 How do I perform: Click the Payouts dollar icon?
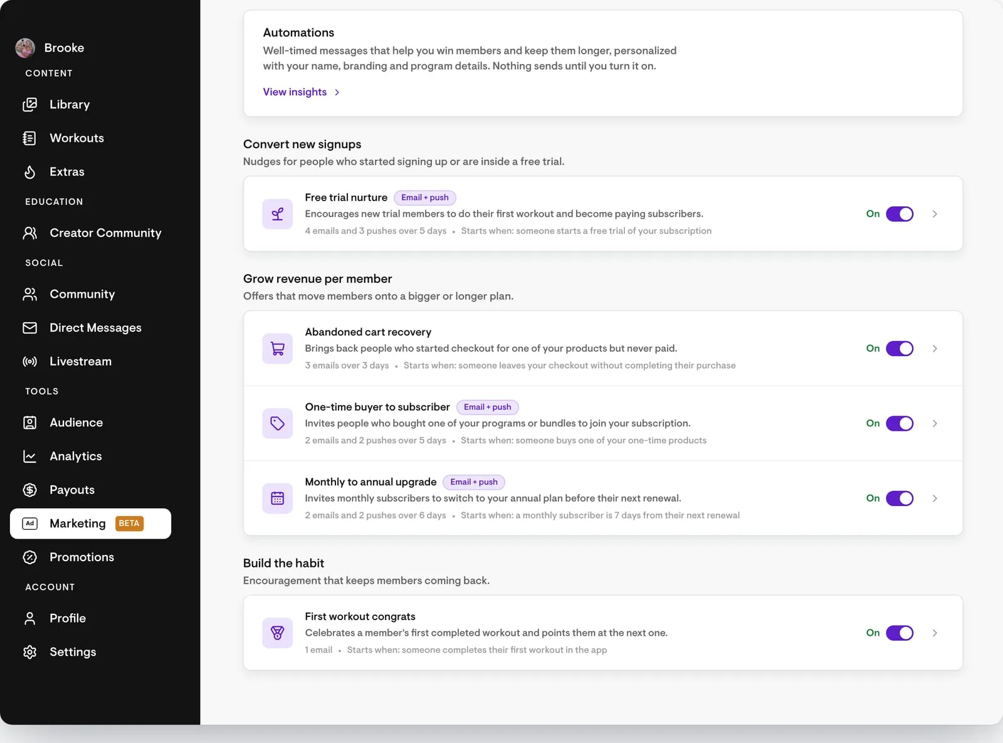point(29,490)
